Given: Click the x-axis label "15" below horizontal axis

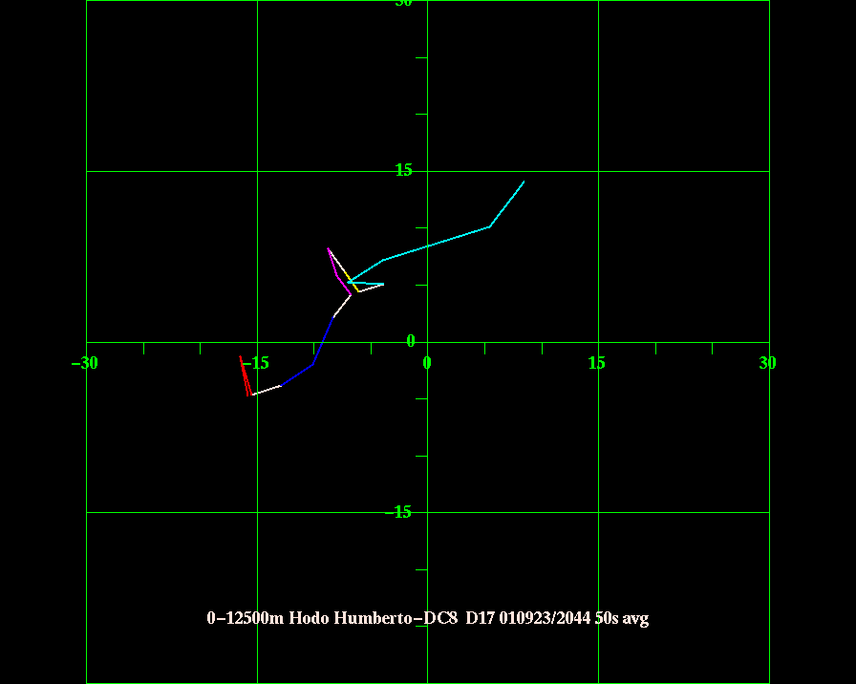Looking at the screenshot, I should tap(597, 363).
